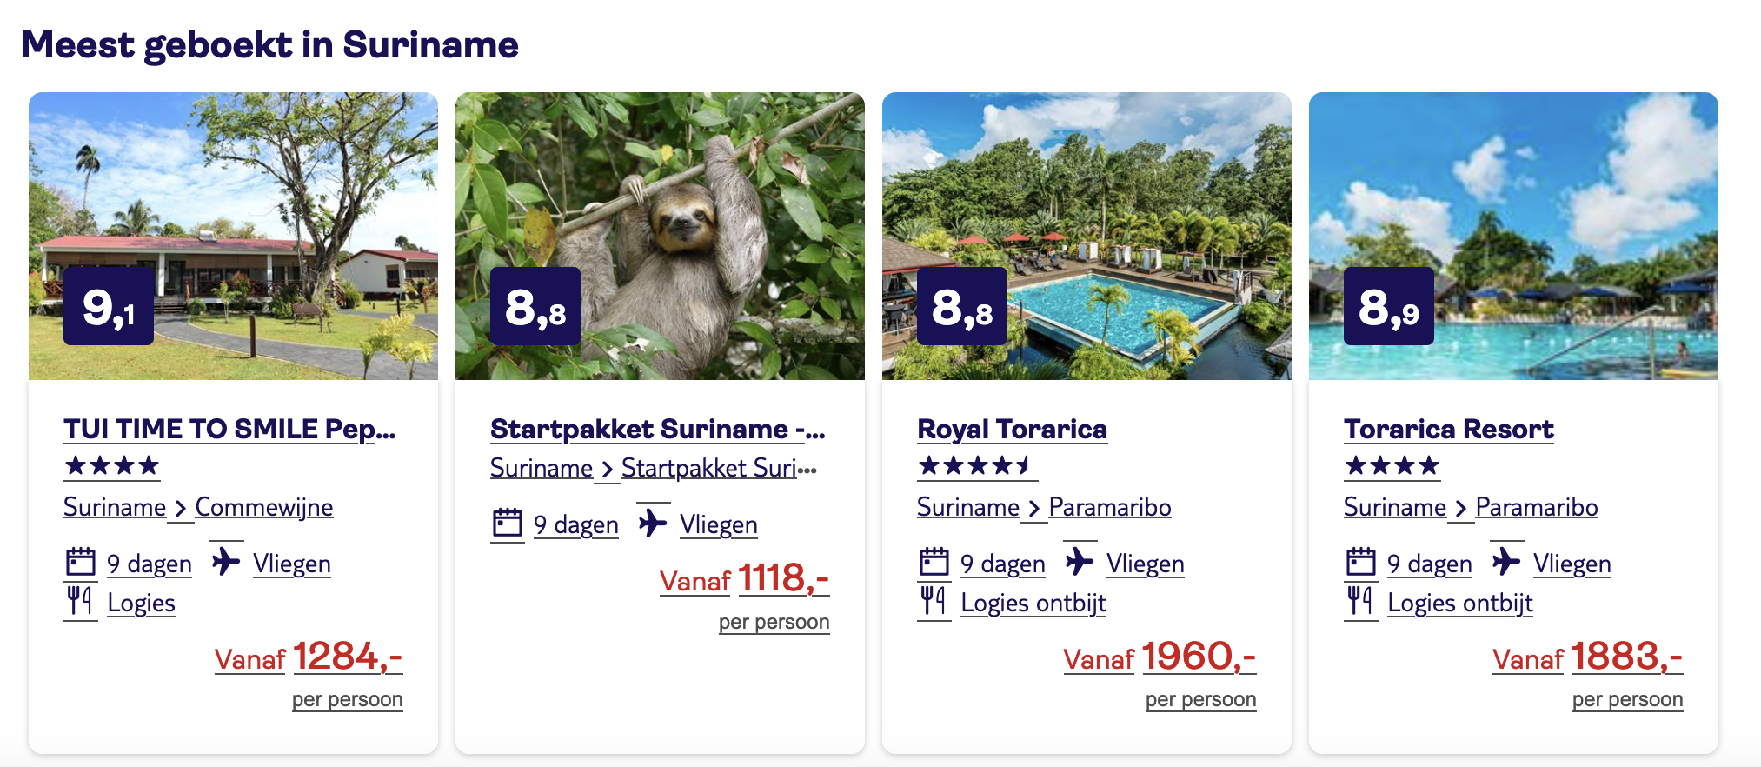Open the Torarica Resort title link
The image size is (1761, 767).
pyautogui.click(x=1448, y=429)
